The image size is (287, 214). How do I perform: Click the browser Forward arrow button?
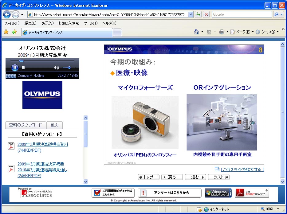coord(15,14)
